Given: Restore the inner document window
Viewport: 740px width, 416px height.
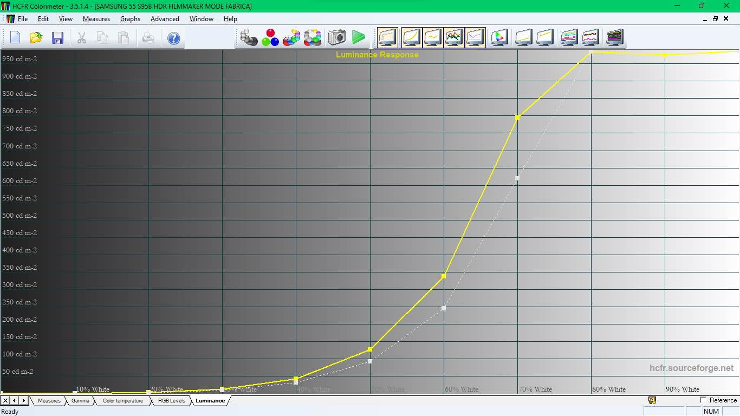Looking at the screenshot, I should click(715, 19).
